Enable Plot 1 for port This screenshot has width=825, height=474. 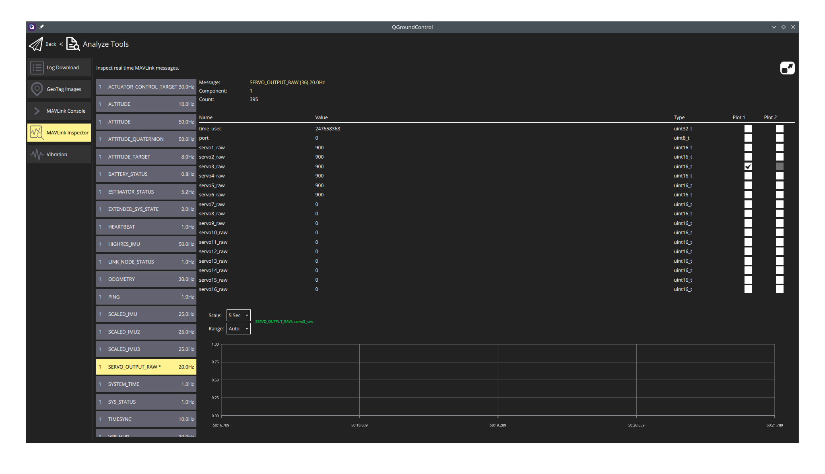[748, 138]
